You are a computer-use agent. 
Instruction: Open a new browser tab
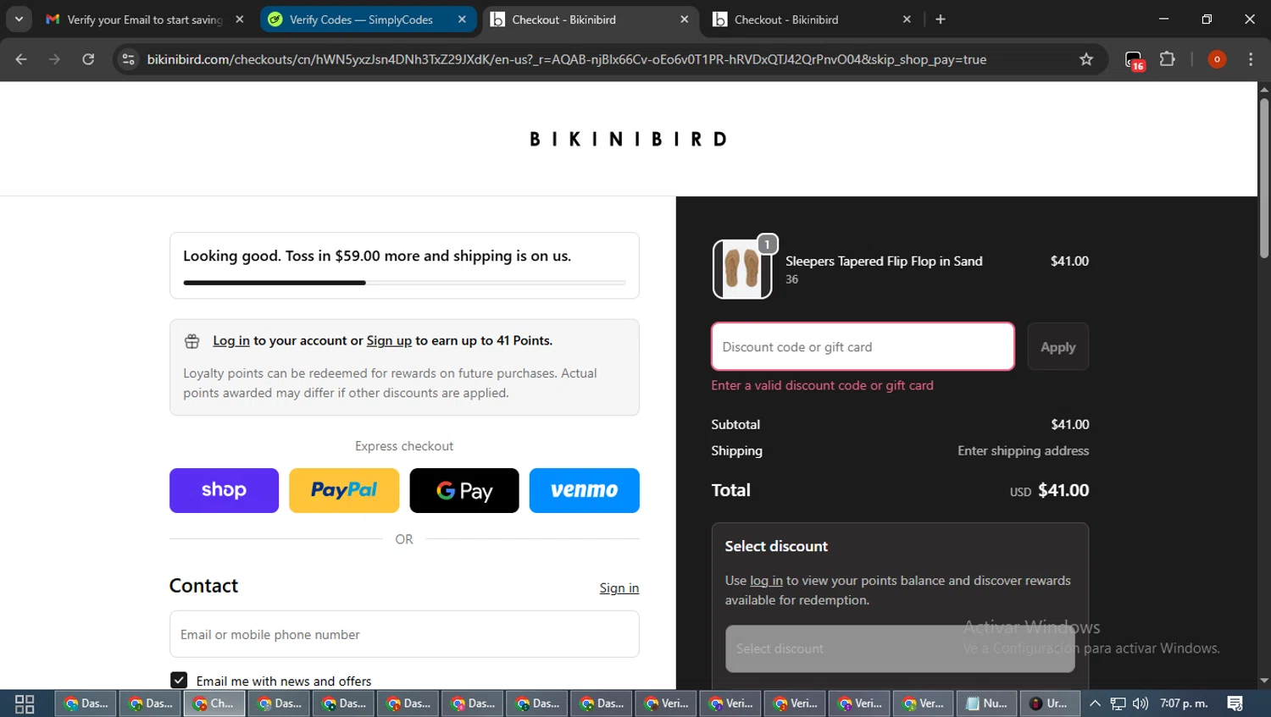tap(941, 19)
